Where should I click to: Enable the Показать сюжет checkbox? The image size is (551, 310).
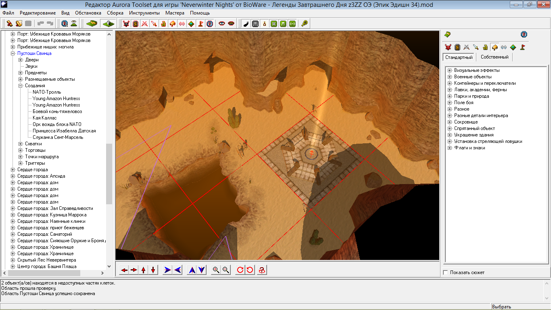coord(445,272)
